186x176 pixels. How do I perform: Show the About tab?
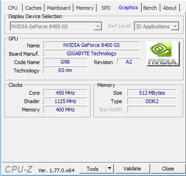170,8
